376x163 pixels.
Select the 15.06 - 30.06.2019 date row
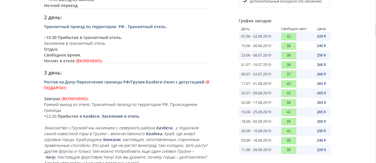coord(256,46)
